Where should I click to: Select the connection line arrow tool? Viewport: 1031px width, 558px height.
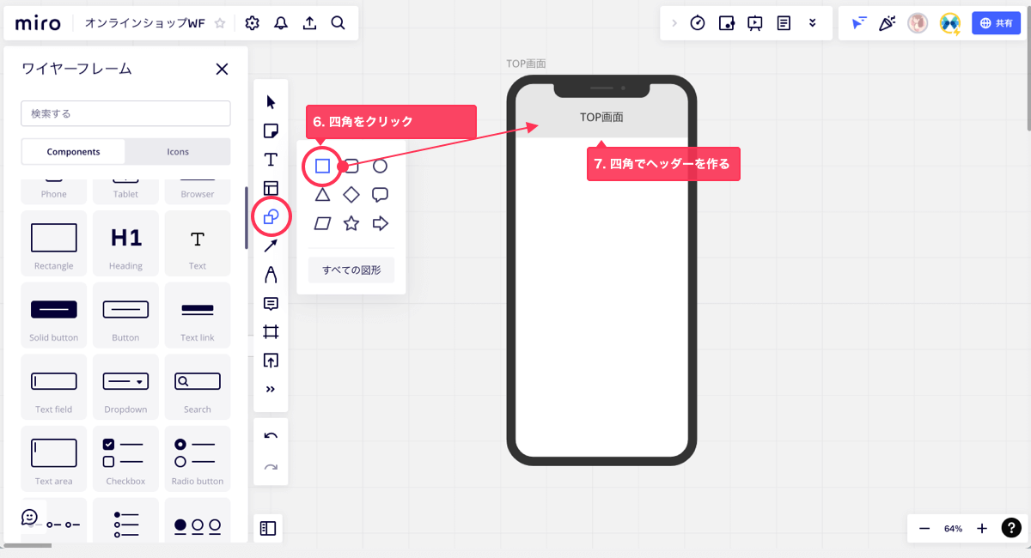pyautogui.click(x=271, y=246)
